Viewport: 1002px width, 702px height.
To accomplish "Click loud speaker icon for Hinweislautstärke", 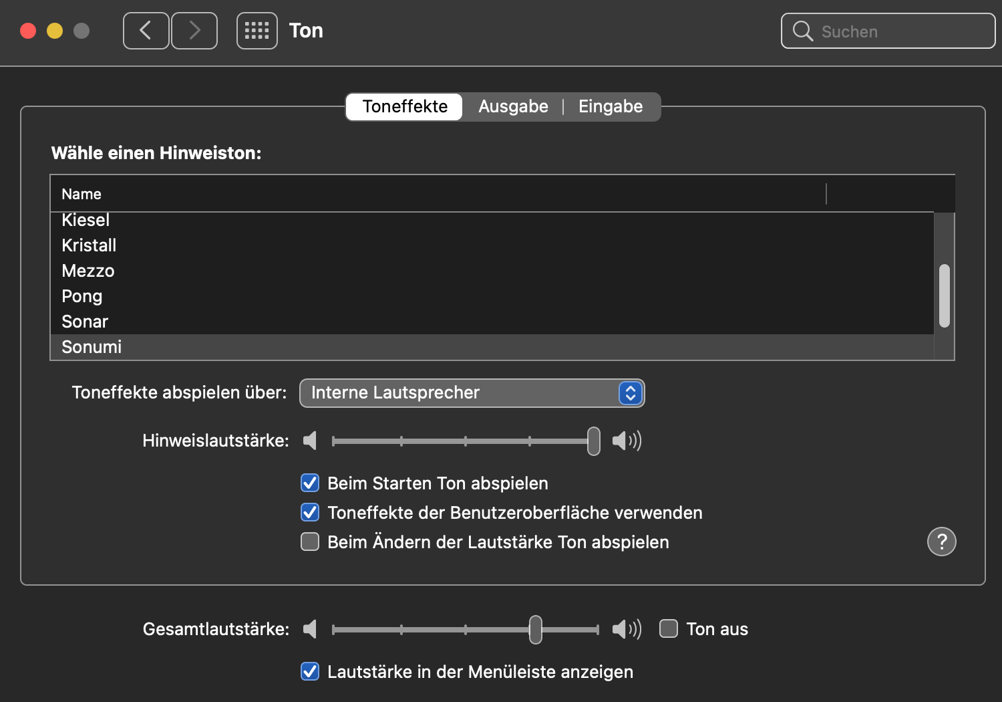I will (627, 441).
